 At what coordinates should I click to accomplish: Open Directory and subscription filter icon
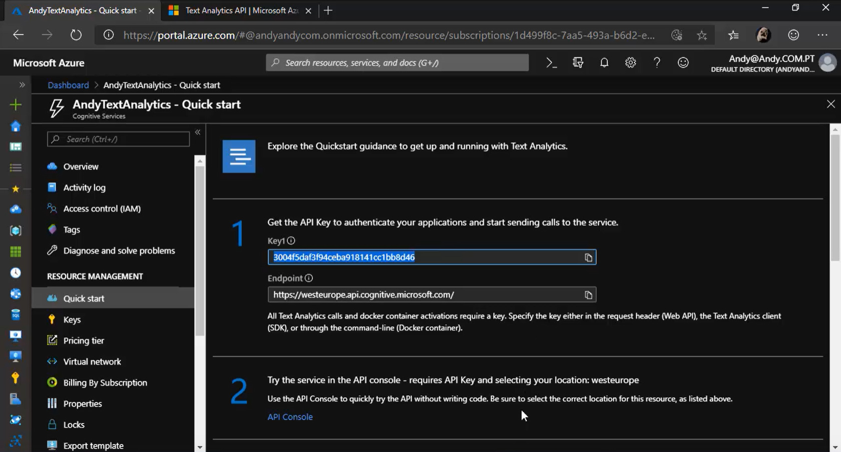coord(578,63)
